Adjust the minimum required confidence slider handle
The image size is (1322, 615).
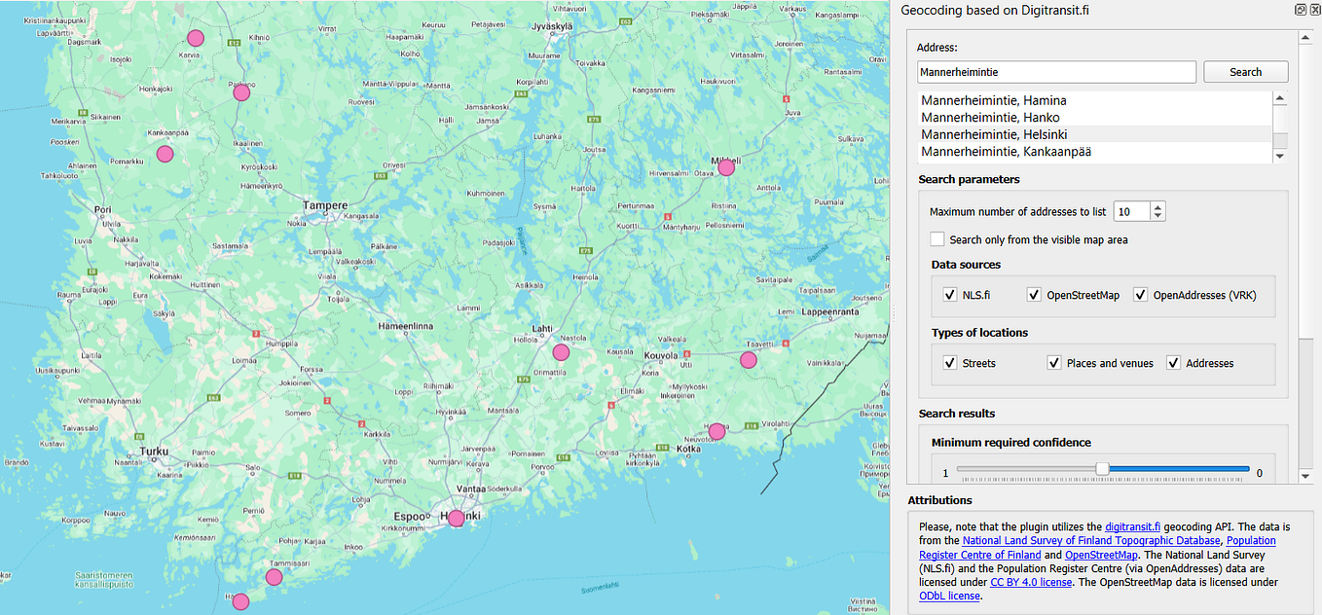click(1102, 468)
